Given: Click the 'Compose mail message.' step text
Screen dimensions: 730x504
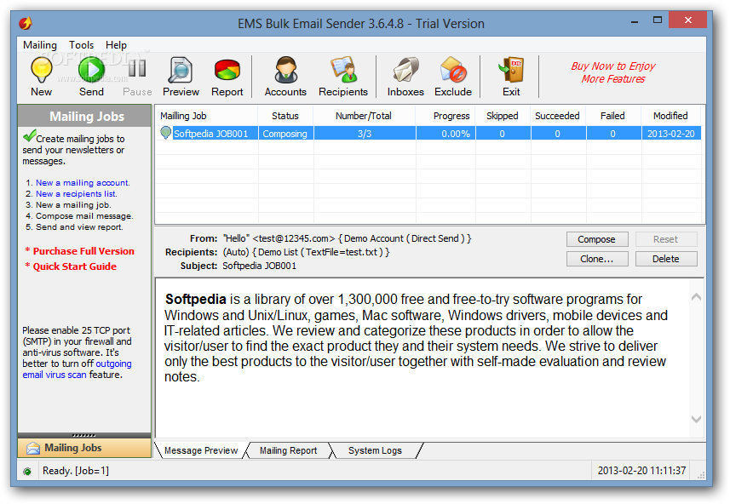Looking at the screenshot, I should coord(84,216).
